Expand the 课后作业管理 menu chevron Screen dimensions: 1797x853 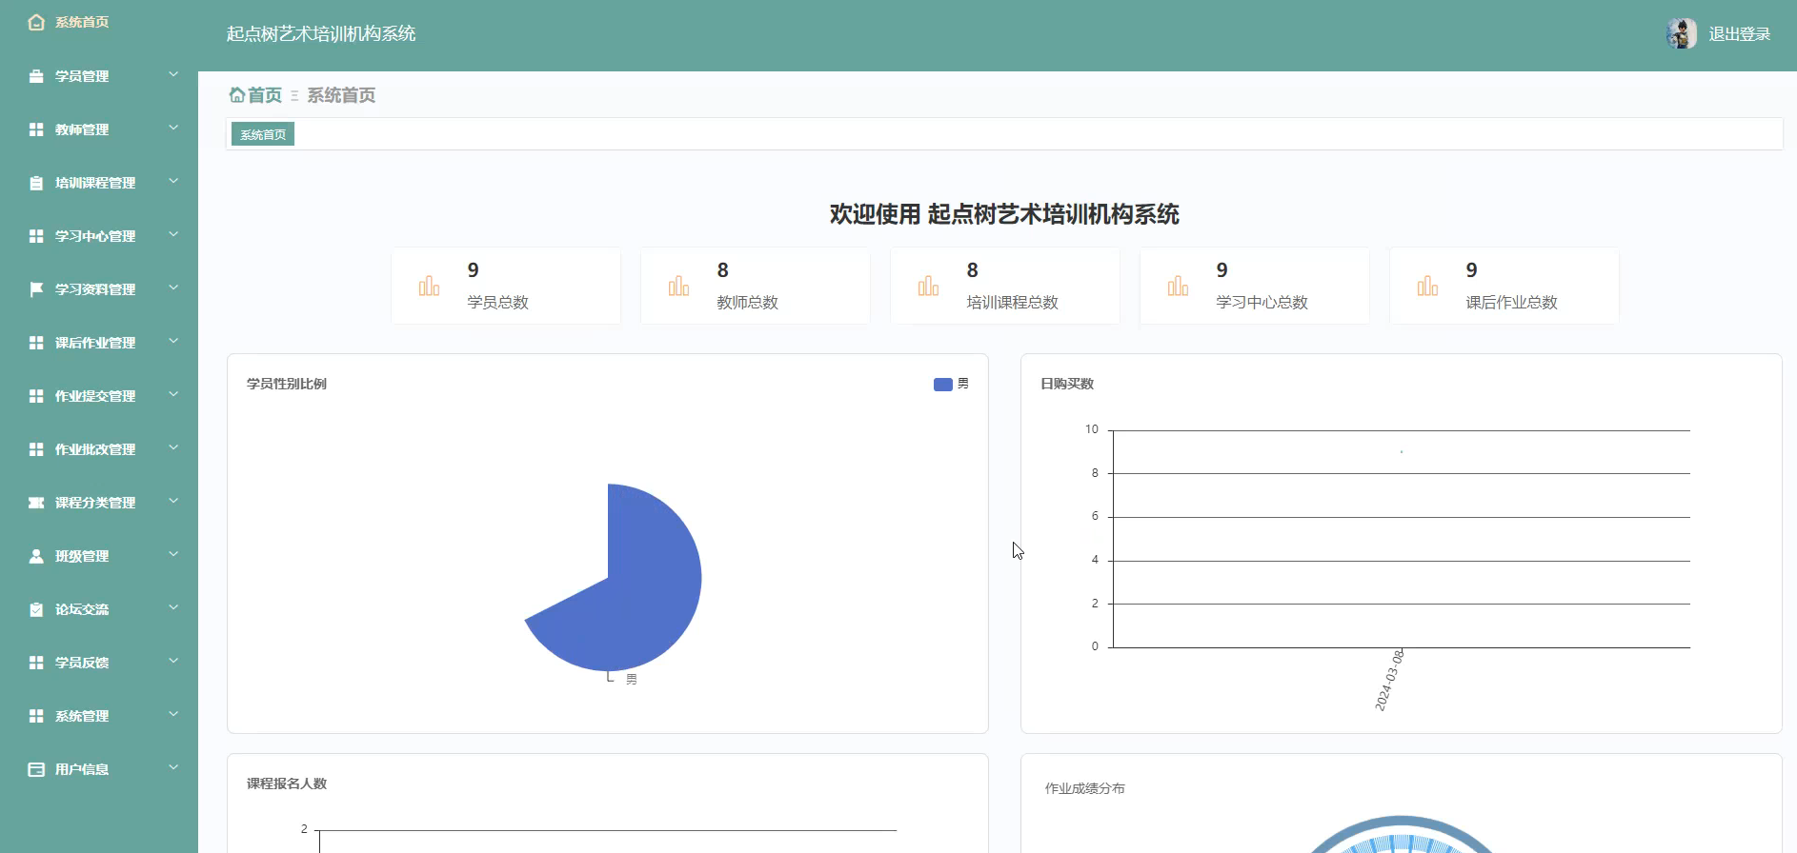[173, 341]
